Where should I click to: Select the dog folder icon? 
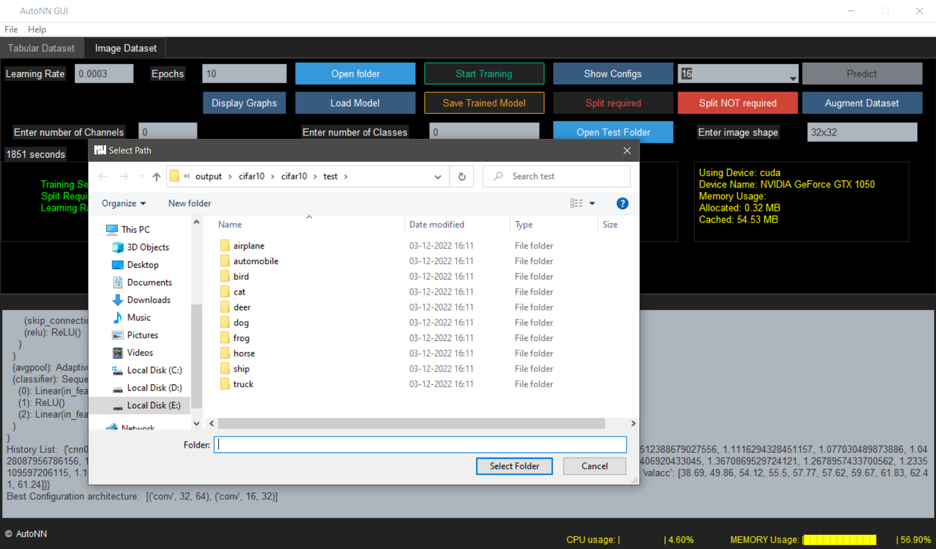click(x=225, y=322)
